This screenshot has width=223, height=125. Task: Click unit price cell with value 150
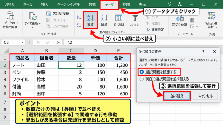tap(95, 72)
